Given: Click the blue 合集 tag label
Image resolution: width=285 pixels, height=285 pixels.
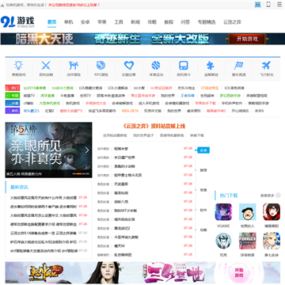Looking at the screenshot, I should pos(13,103).
